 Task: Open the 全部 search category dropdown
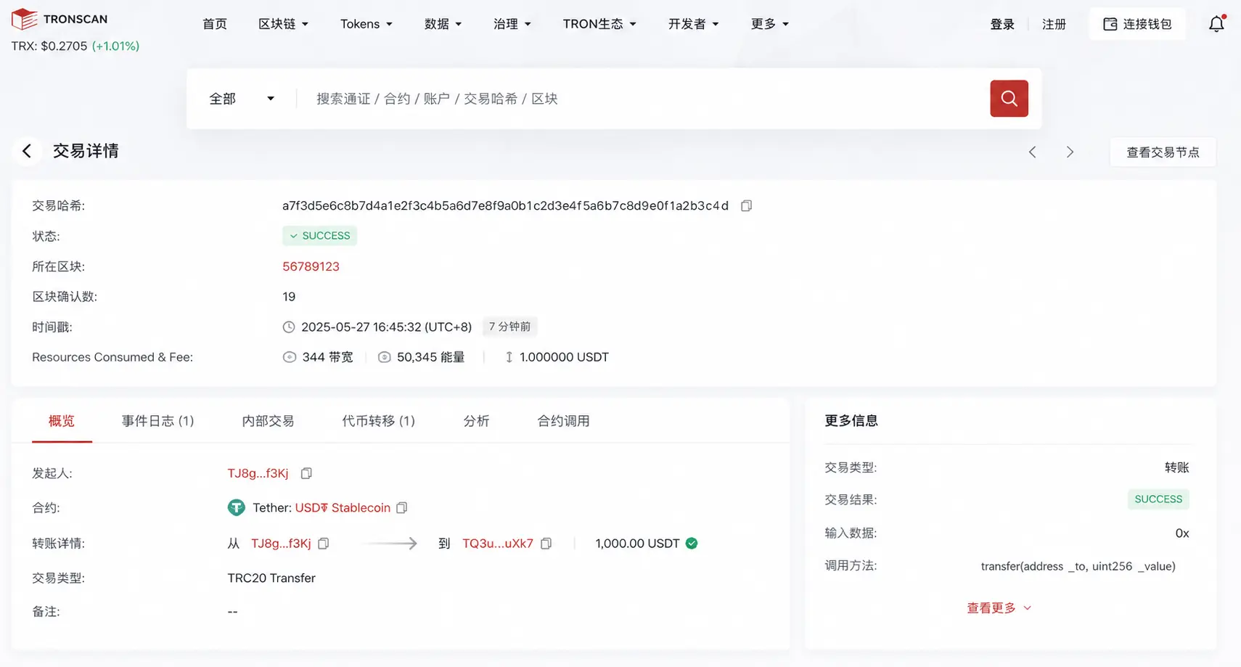tap(242, 99)
